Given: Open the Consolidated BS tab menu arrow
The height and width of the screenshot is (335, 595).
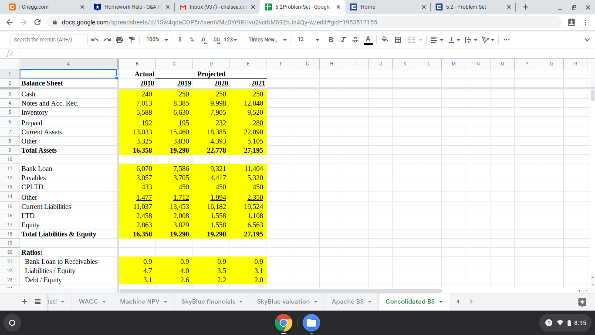Looking at the screenshot, I should [440, 301].
